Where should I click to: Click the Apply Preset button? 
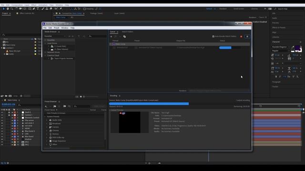(99, 106)
